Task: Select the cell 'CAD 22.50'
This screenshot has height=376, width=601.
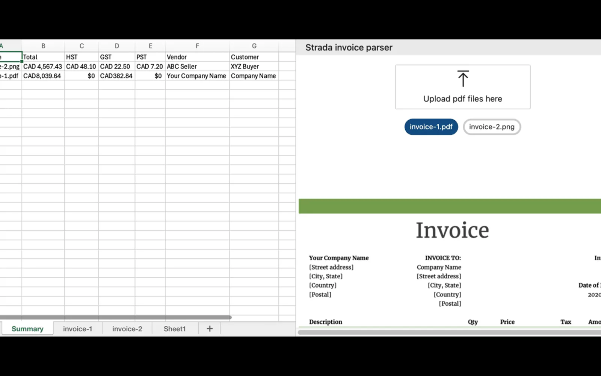Action: coord(117,67)
